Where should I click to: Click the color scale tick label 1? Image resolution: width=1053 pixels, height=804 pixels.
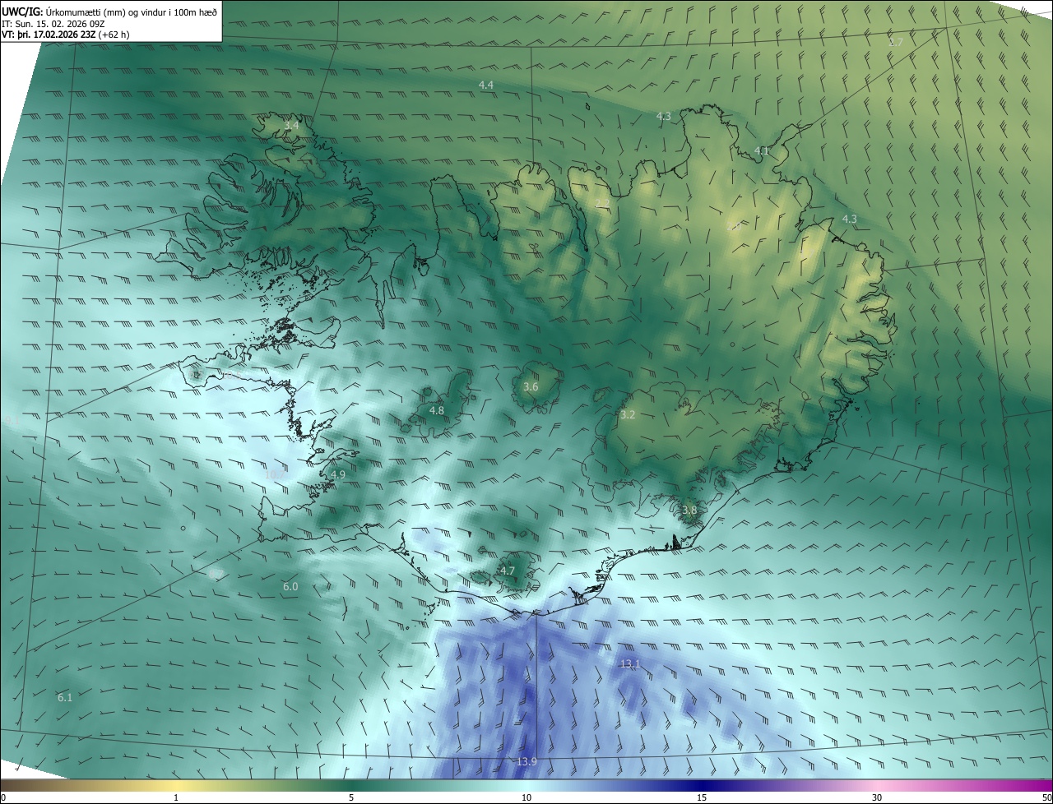(176, 797)
